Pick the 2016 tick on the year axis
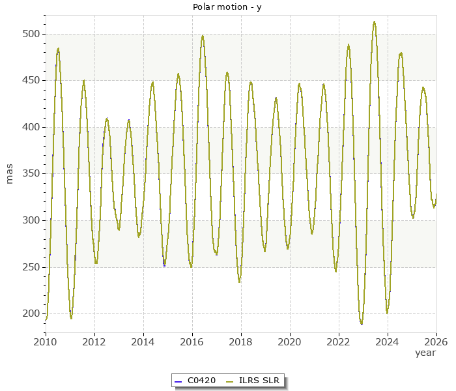This screenshot has height=391, width=456. coord(192,341)
